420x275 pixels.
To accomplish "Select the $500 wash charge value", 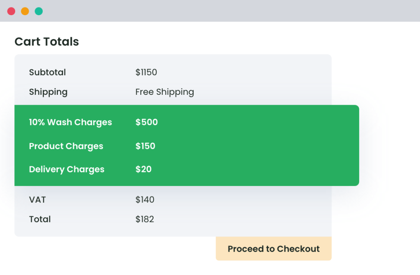I will click(x=146, y=122).
